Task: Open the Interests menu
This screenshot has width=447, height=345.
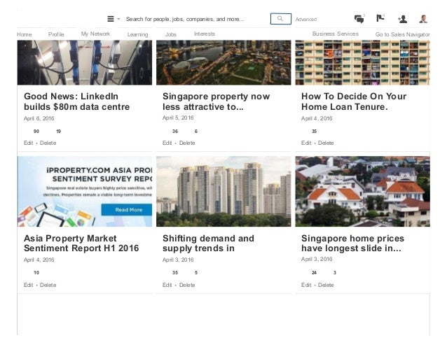Action: click(205, 34)
